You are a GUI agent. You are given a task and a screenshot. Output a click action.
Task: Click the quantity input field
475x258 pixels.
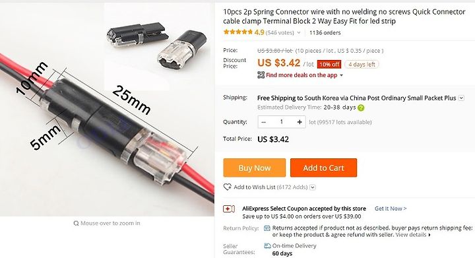coord(282,122)
